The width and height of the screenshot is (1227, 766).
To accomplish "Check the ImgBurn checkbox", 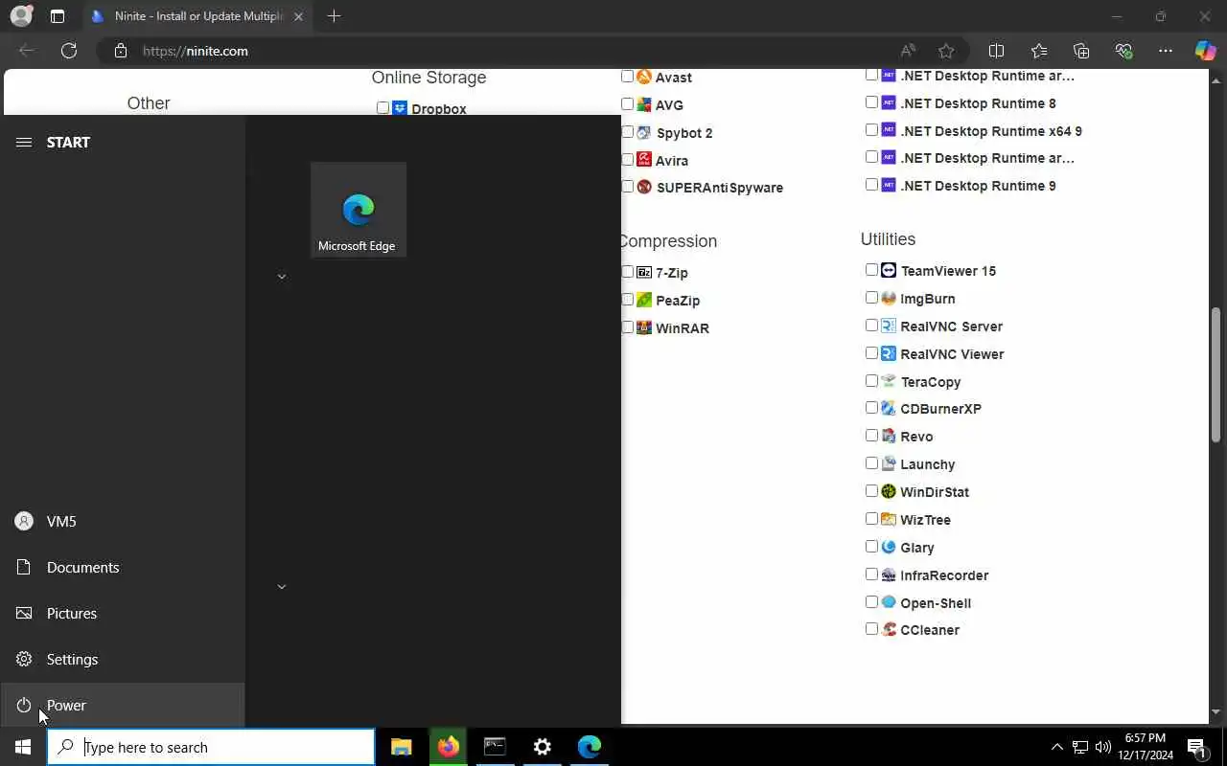I will tap(871, 298).
